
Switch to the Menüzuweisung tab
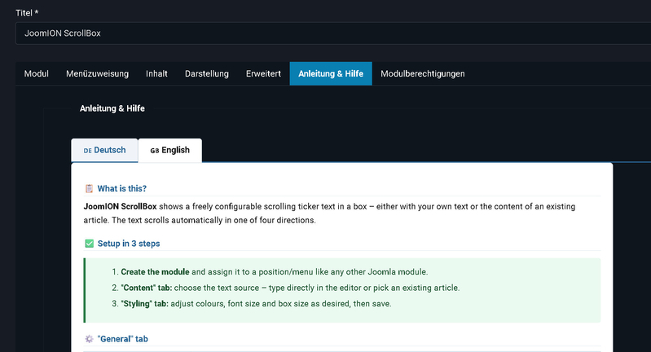point(97,74)
